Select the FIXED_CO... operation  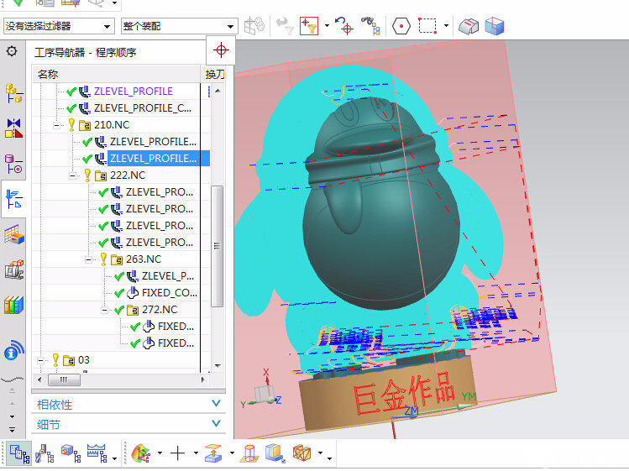pos(170,293)
